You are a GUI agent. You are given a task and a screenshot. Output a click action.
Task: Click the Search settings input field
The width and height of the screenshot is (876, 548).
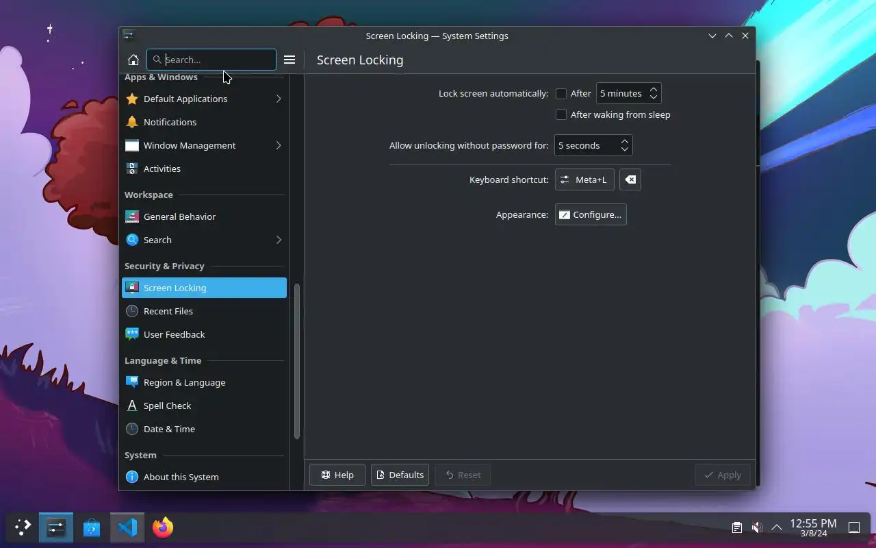tap(211, 60)
